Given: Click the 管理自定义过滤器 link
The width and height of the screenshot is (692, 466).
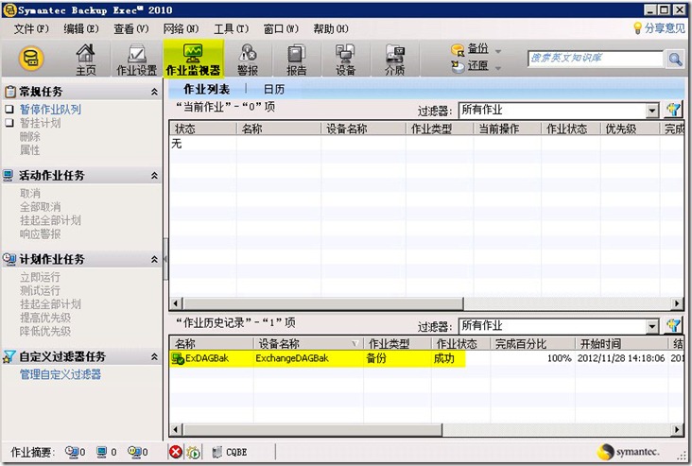Looking at the screenshot, I should 61,374.
